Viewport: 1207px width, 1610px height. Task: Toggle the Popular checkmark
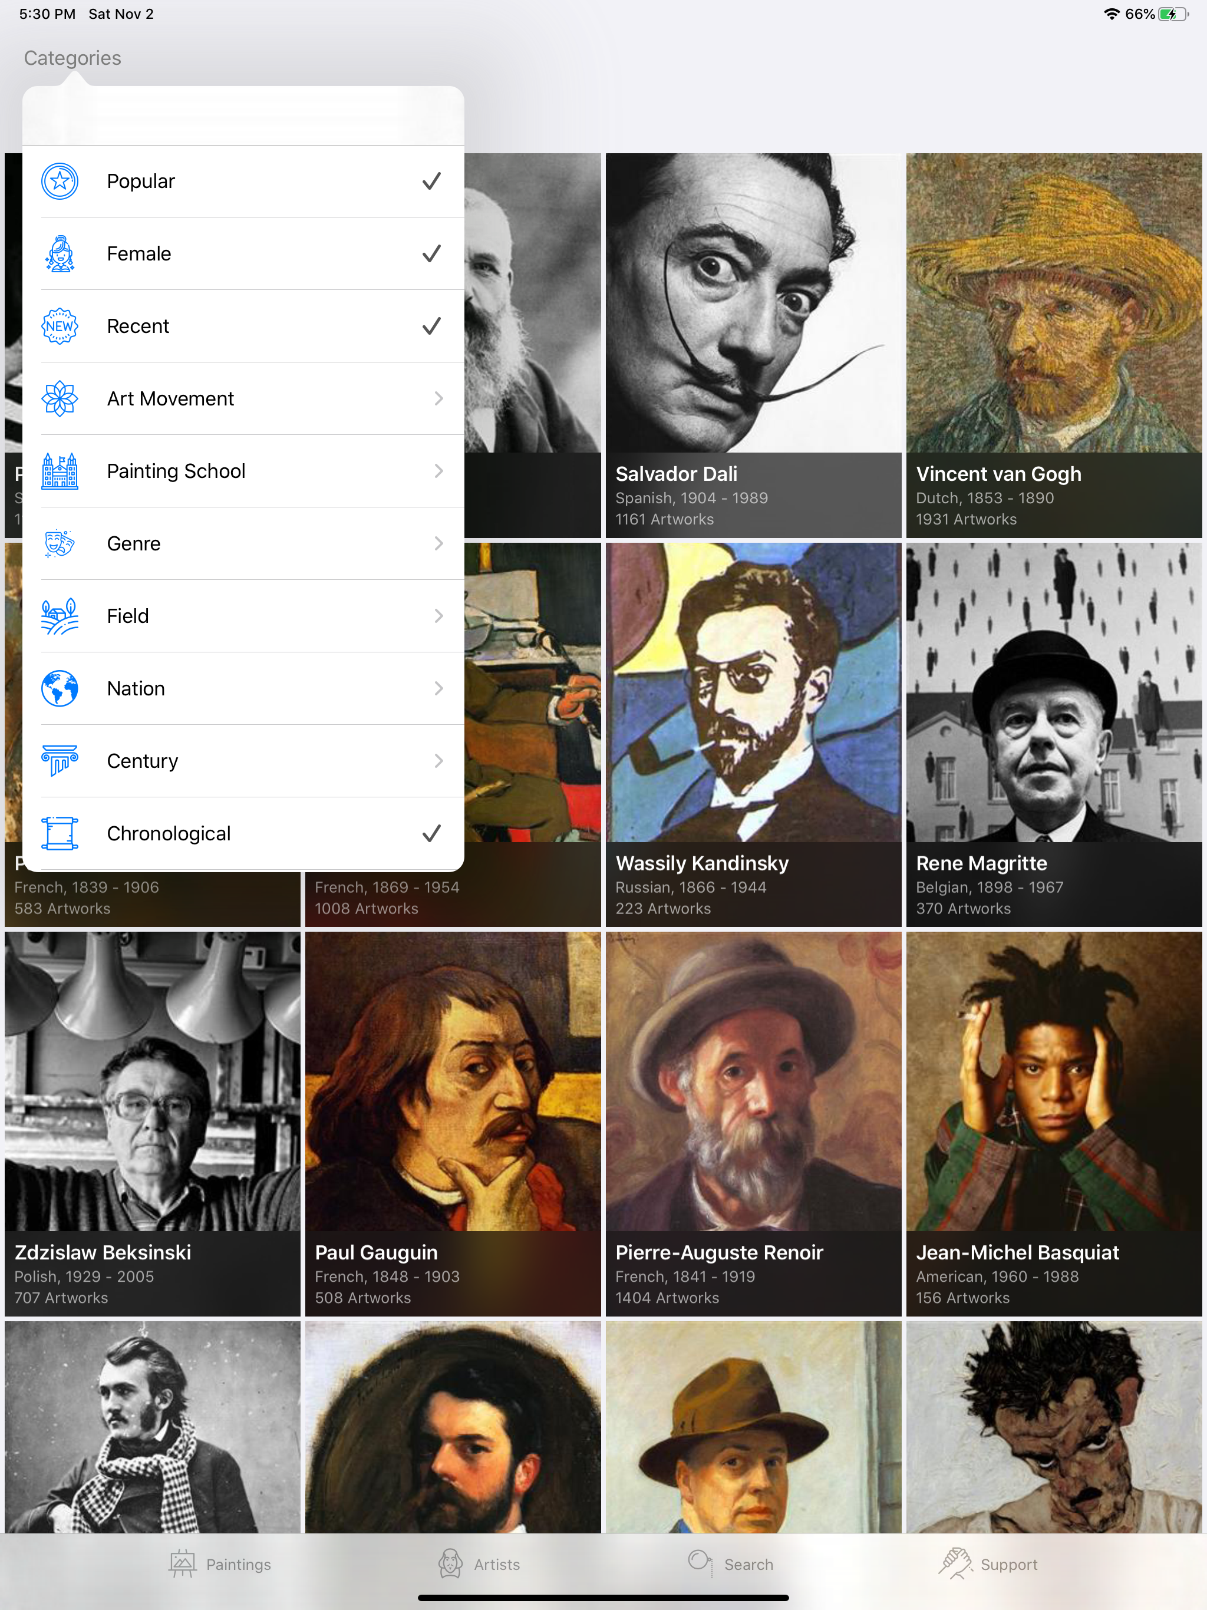tap(431, 182)
